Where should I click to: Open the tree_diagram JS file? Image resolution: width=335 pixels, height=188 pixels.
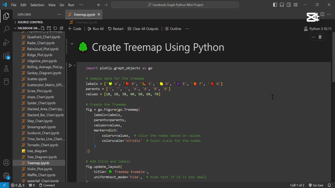[x=37, y=151]
